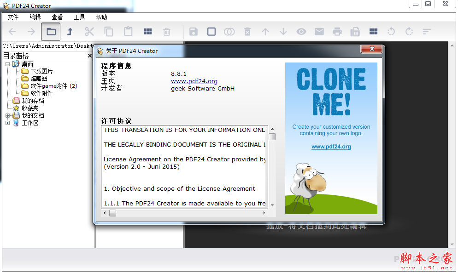Open the 编辑 menu
Image resolution: width=458 pixels, height=273 pixels.
point(35,17)
